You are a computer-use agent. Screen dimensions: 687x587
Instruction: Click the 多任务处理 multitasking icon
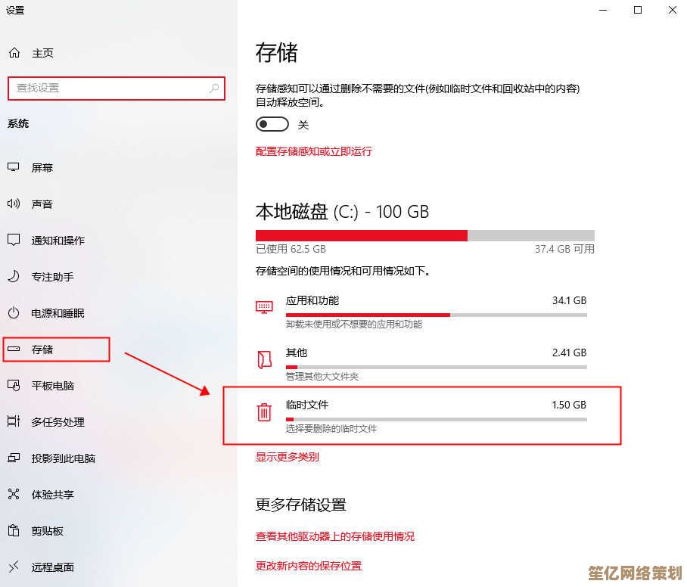[14, 421]
